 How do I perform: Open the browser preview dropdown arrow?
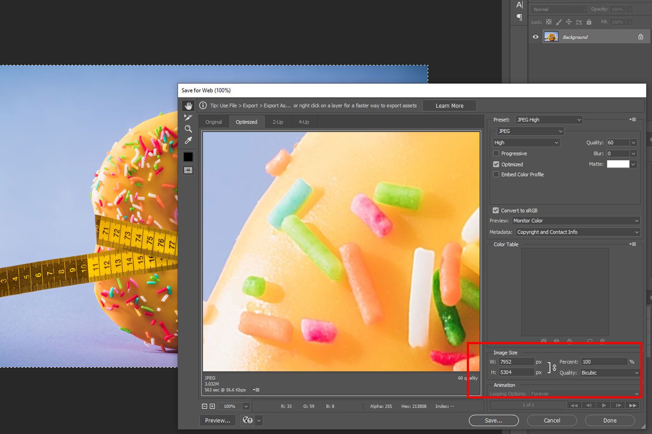259,420
